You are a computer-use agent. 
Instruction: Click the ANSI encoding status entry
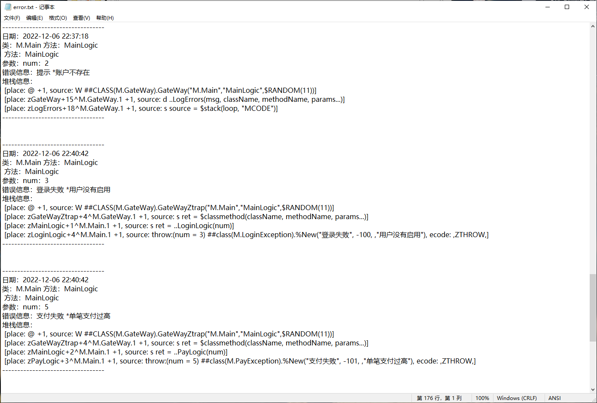point(554,398)
